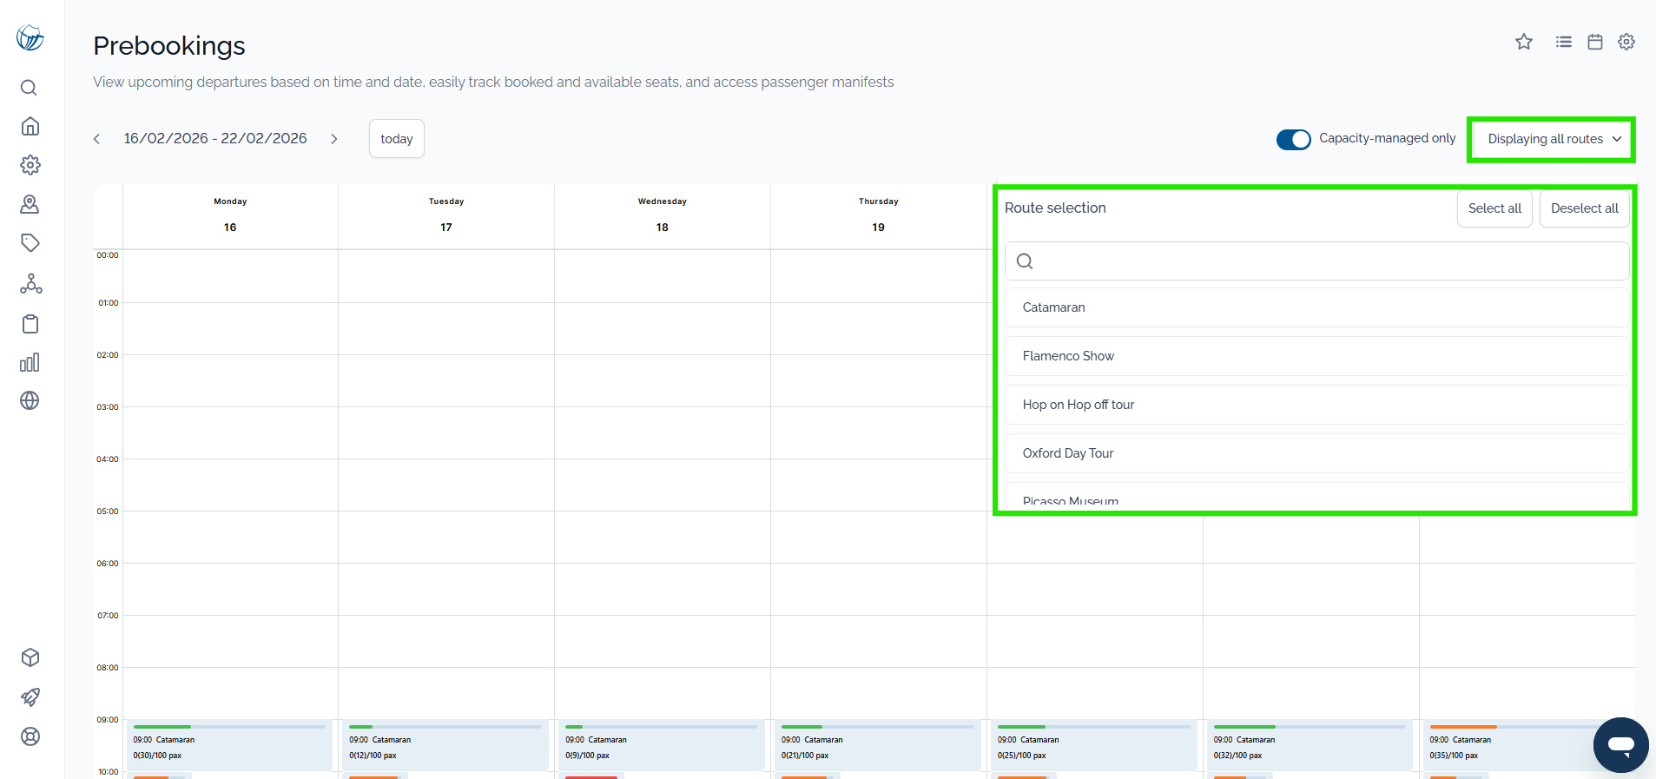Open the cube package icon in the sidebar
This screenshot has width=1656, height=779.
[30, 657]
